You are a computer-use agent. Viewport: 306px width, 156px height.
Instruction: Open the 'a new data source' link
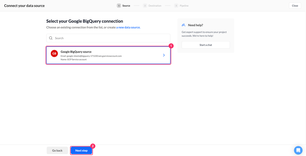pos(128,27)
